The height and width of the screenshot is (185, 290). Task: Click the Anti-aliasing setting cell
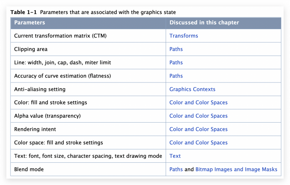[88, 89]
